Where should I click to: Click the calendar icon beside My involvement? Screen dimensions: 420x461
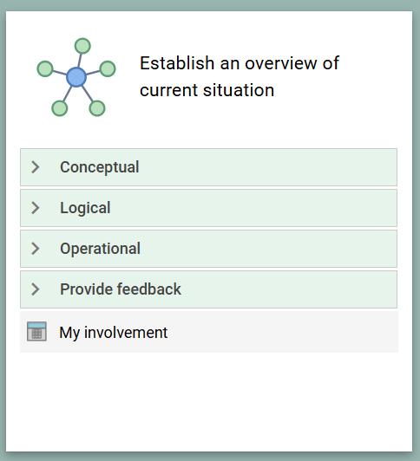pyautogui.click(x=36, y=331)
